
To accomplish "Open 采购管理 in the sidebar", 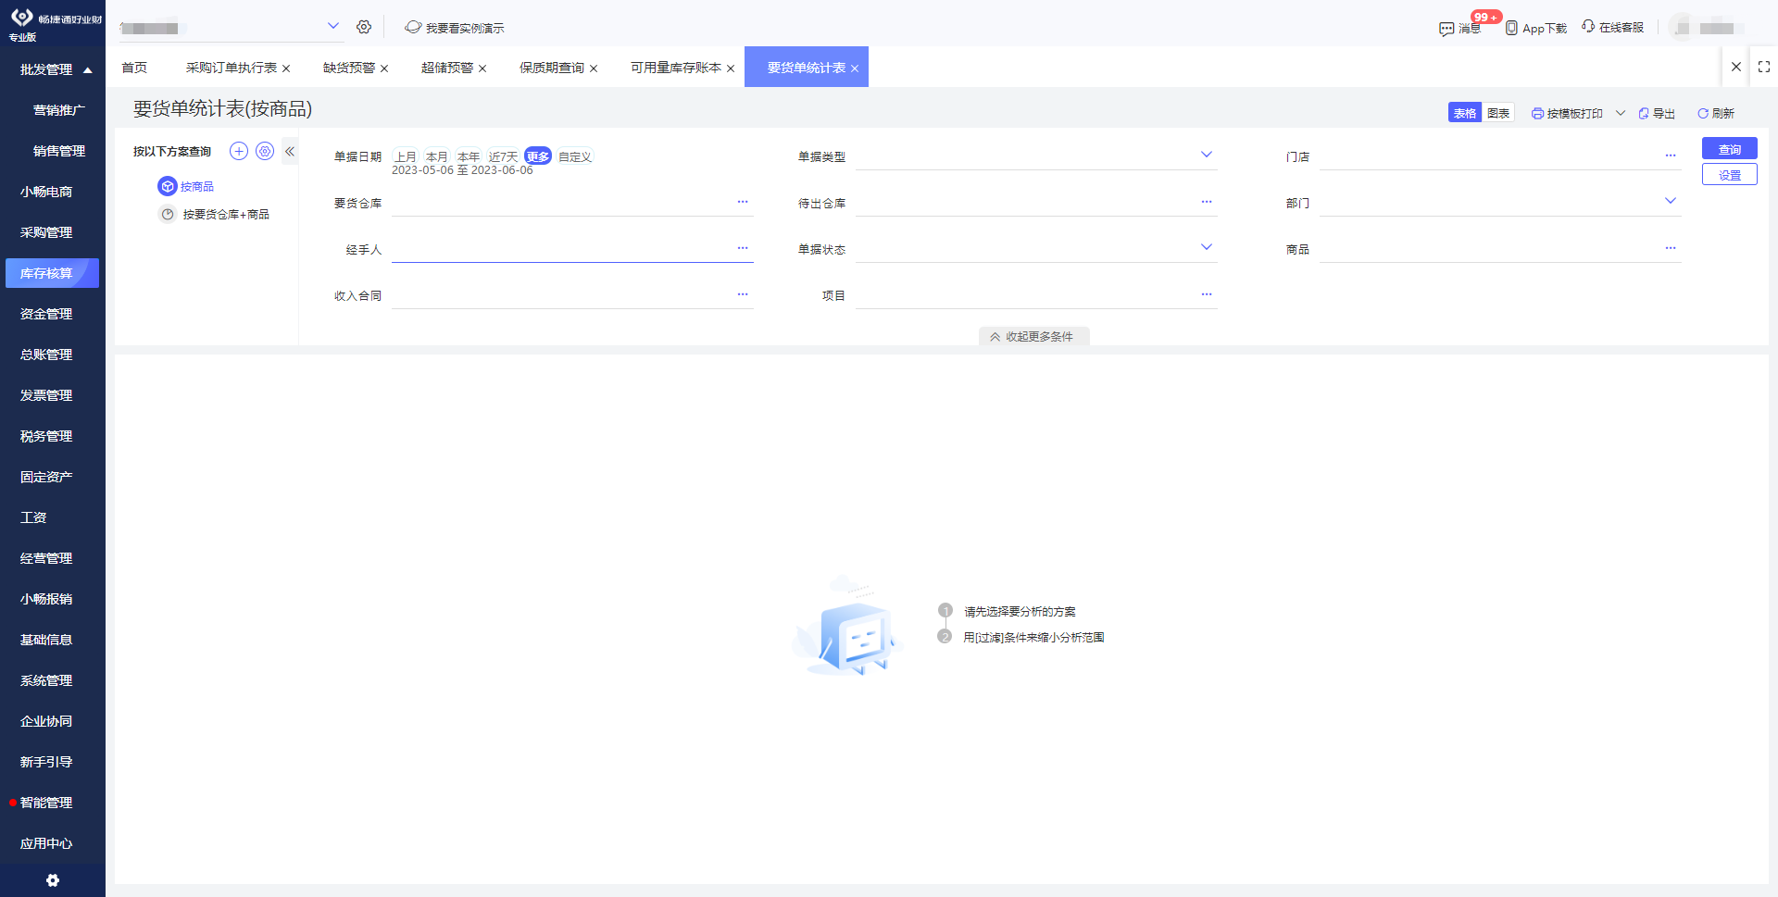I will [x=46, y=232].
